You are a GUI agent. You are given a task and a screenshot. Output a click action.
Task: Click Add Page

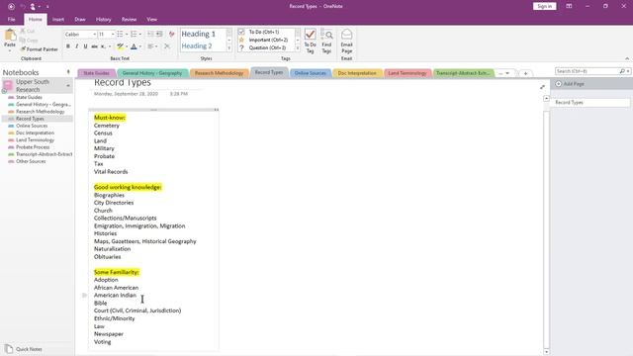pos(570,84)
